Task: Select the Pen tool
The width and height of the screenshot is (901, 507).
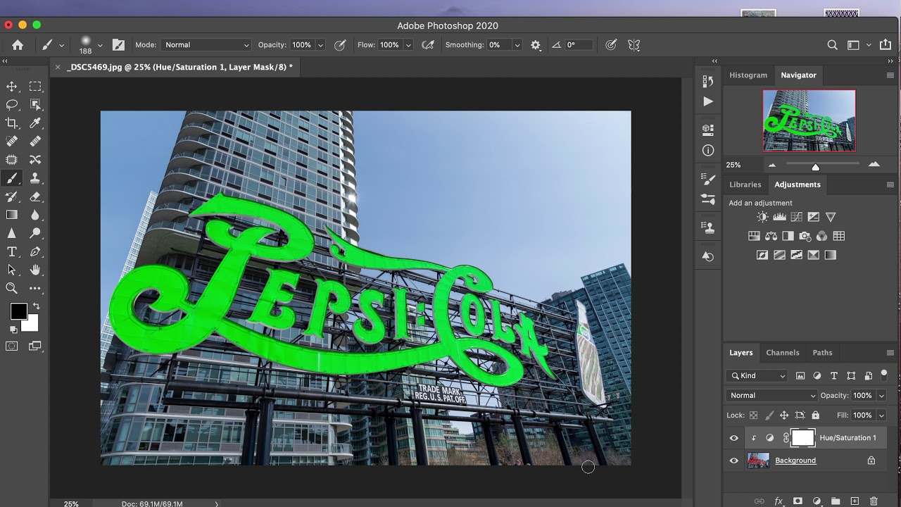Action: click(x=35, y=251)
